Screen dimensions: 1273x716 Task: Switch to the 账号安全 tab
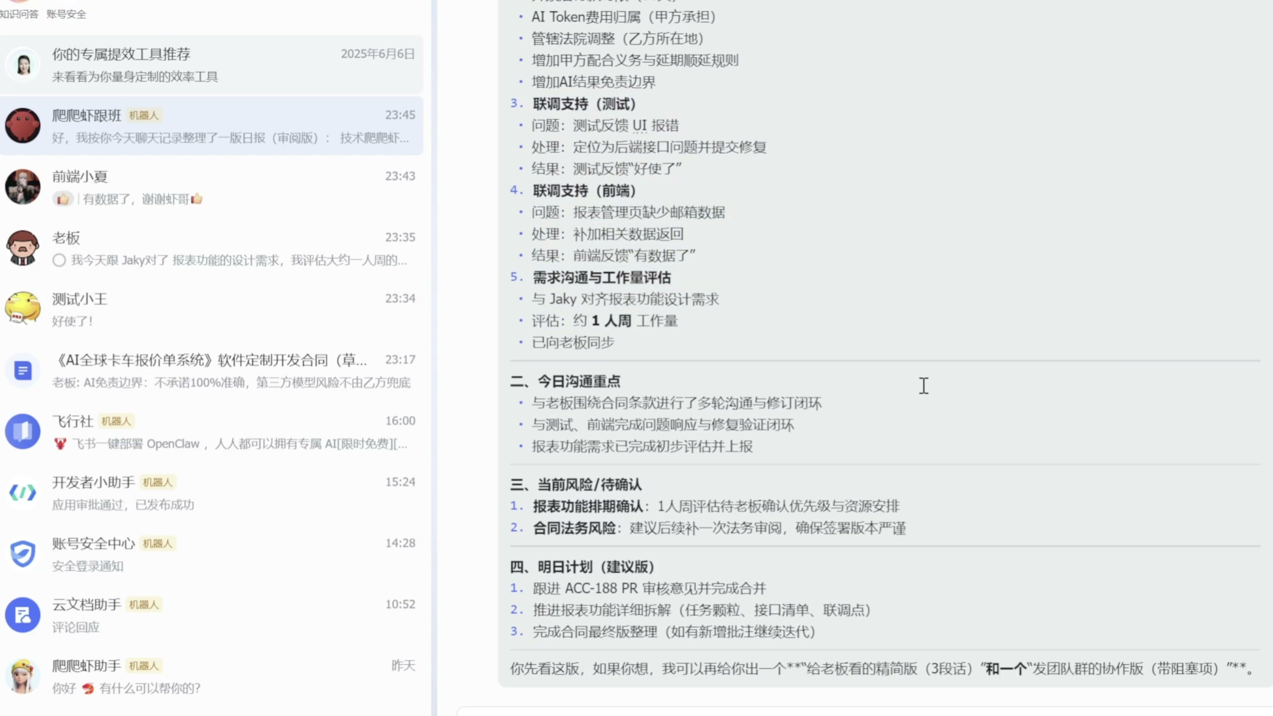[x=66, y=14]
